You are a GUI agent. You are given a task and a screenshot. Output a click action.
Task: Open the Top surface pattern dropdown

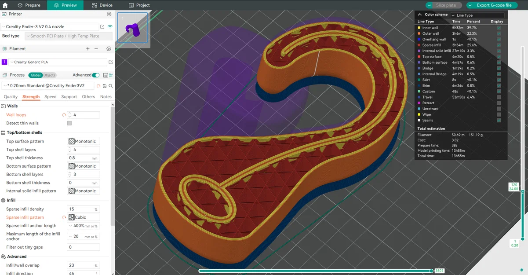[84, 141]
